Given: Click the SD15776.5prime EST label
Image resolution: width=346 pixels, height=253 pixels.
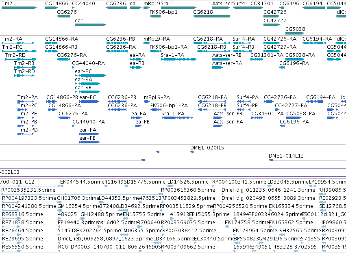Looking at the screenshot, I should tap(145, 182).
